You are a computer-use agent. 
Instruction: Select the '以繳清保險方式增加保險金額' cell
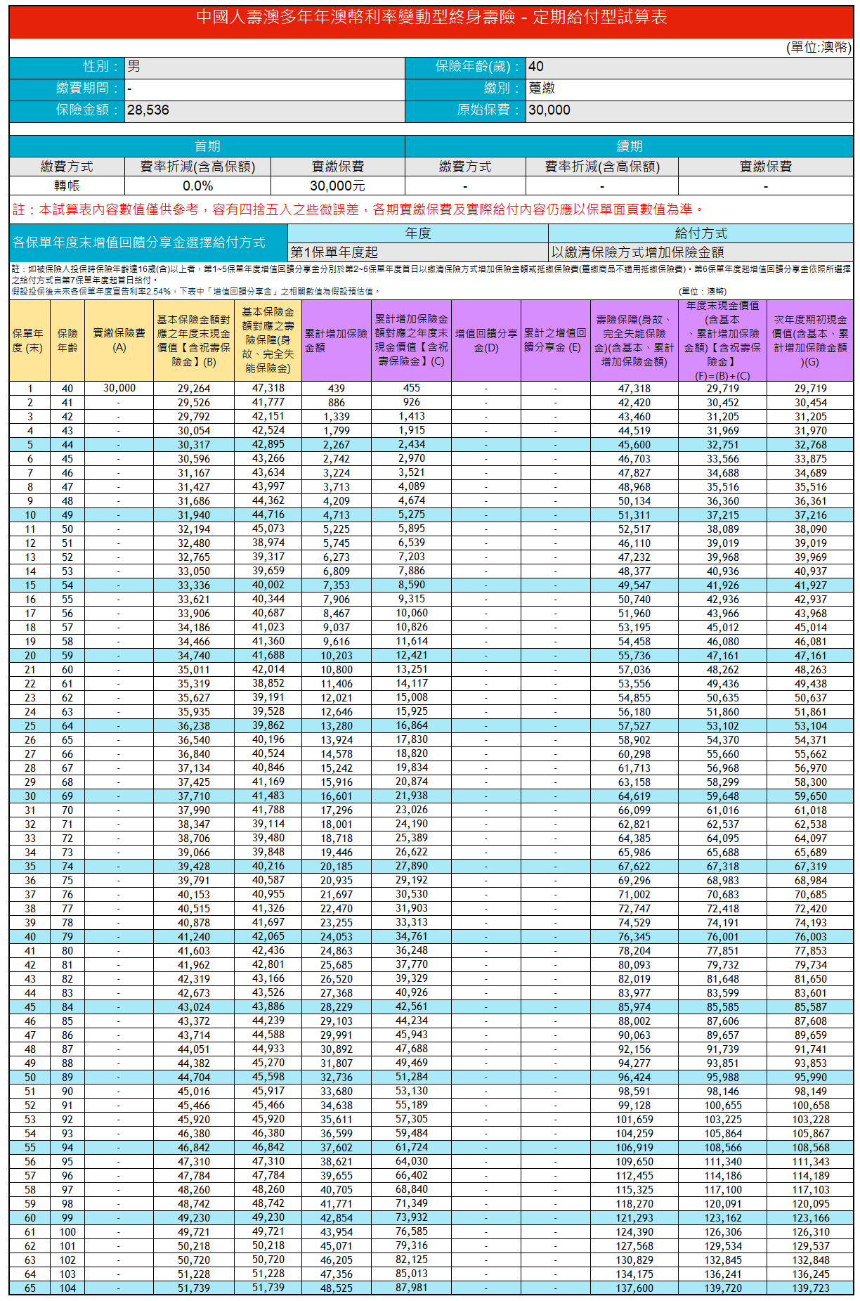click(x=701, y=252)
